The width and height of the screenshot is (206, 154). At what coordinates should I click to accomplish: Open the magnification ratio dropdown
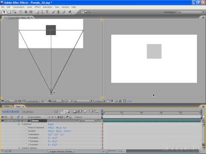coord(11,101)
